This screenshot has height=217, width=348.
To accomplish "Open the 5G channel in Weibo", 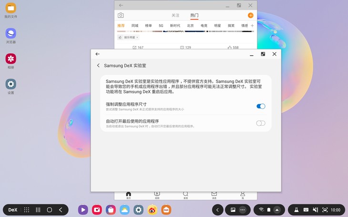I will [161, 26].
